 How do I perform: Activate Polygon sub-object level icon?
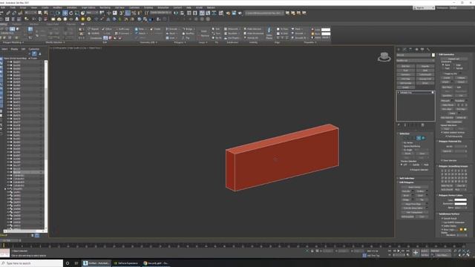tap(419, 138)
